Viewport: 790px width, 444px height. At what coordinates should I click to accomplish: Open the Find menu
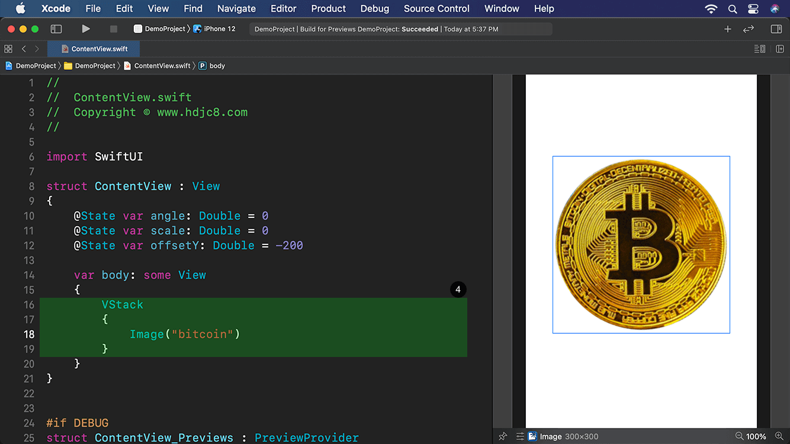click(193, 8)
